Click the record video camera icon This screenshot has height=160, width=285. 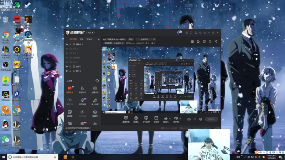[189, 119]
